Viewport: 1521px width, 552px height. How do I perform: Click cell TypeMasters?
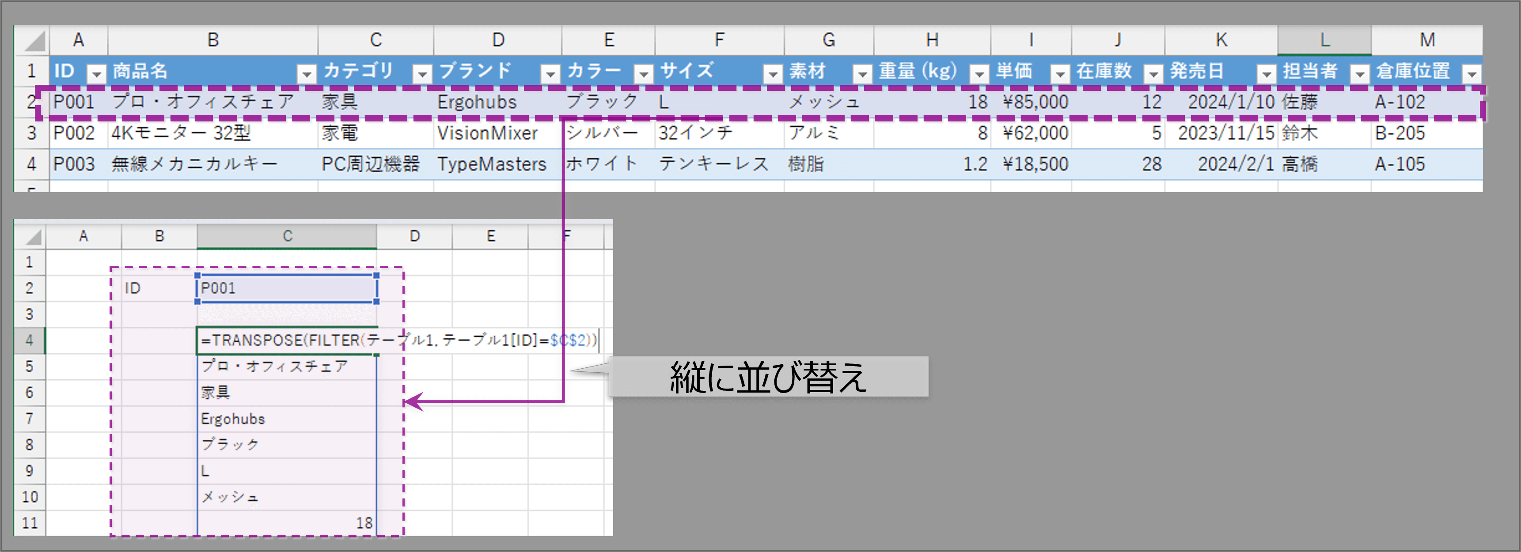click(x=498, y=164)
